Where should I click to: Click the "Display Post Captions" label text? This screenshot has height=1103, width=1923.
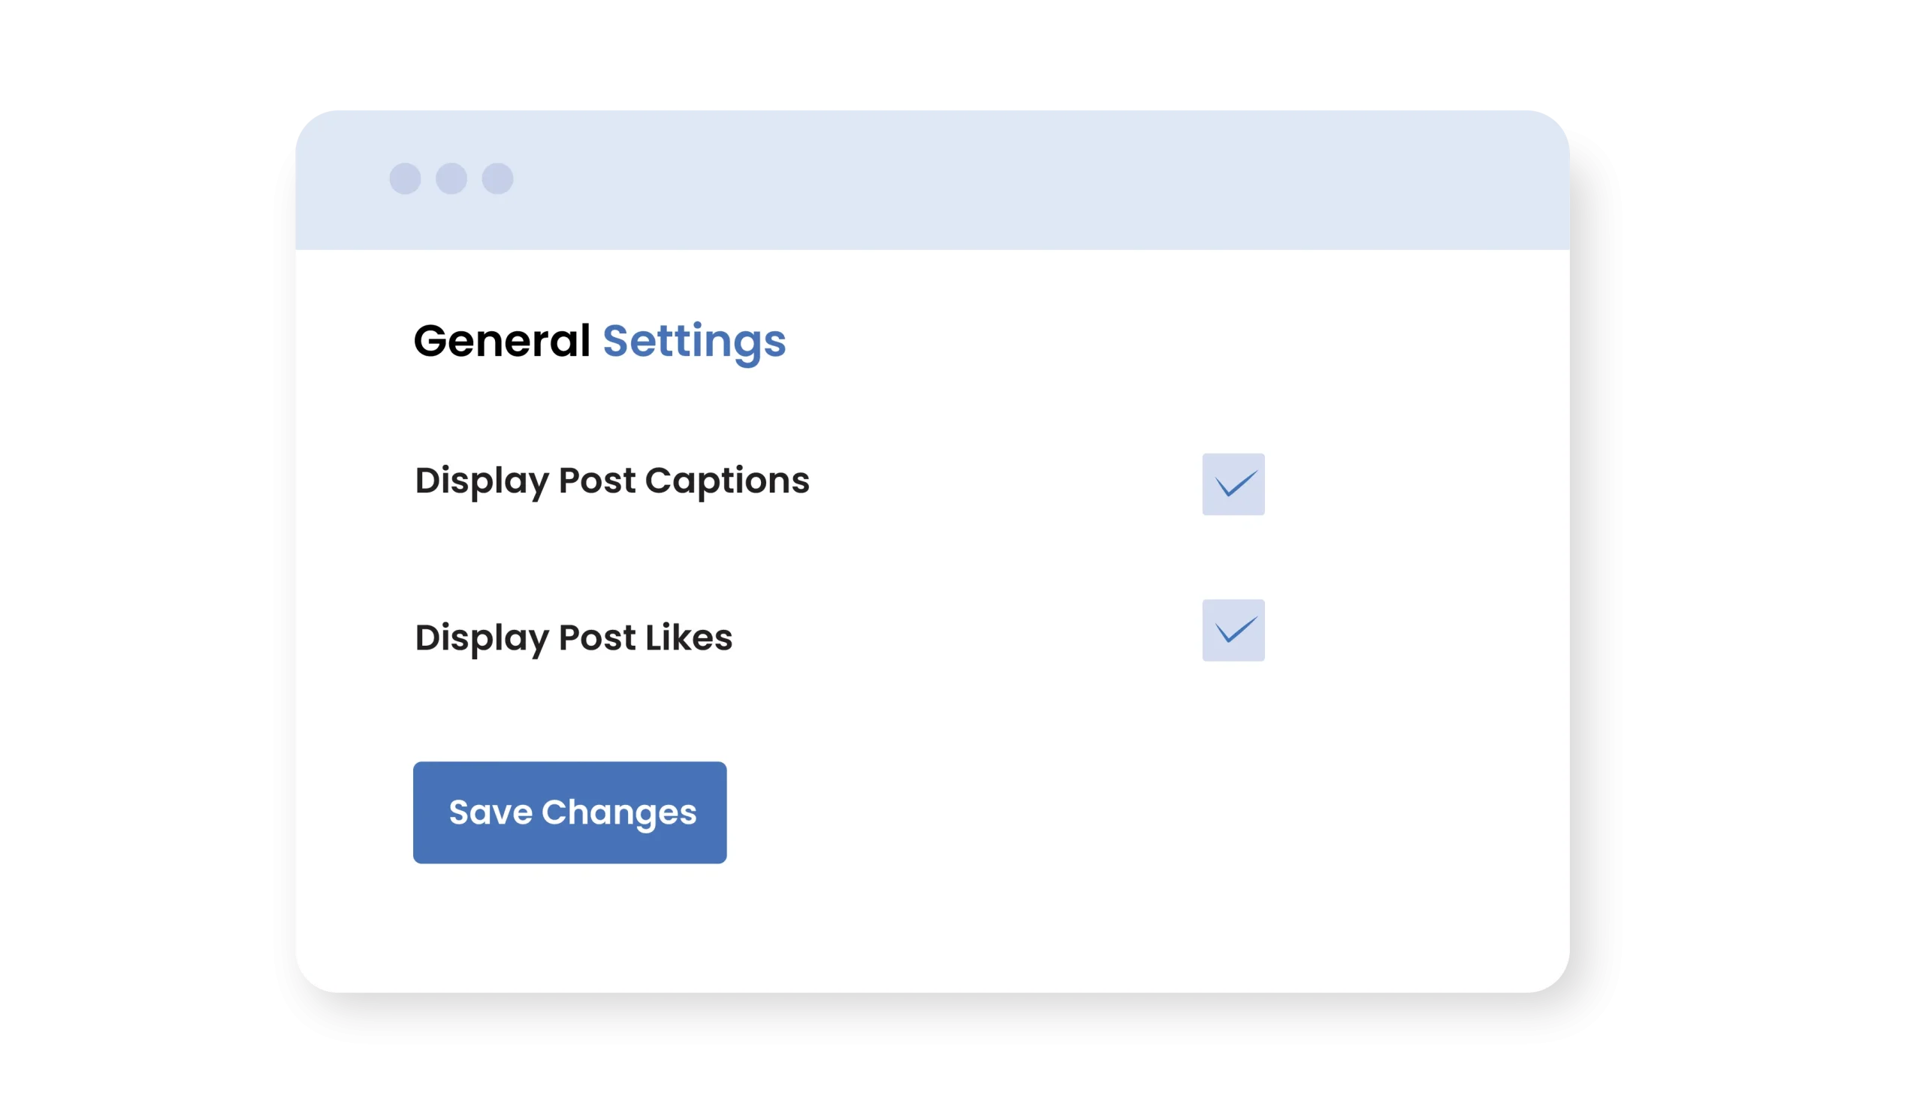[x=611, y=481]
